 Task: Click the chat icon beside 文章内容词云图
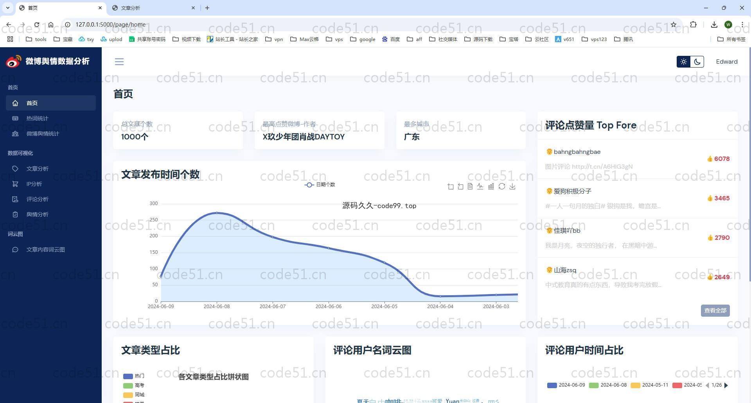[15, 250]
